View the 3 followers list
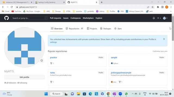The image size is (174, 97). point(11,83)
